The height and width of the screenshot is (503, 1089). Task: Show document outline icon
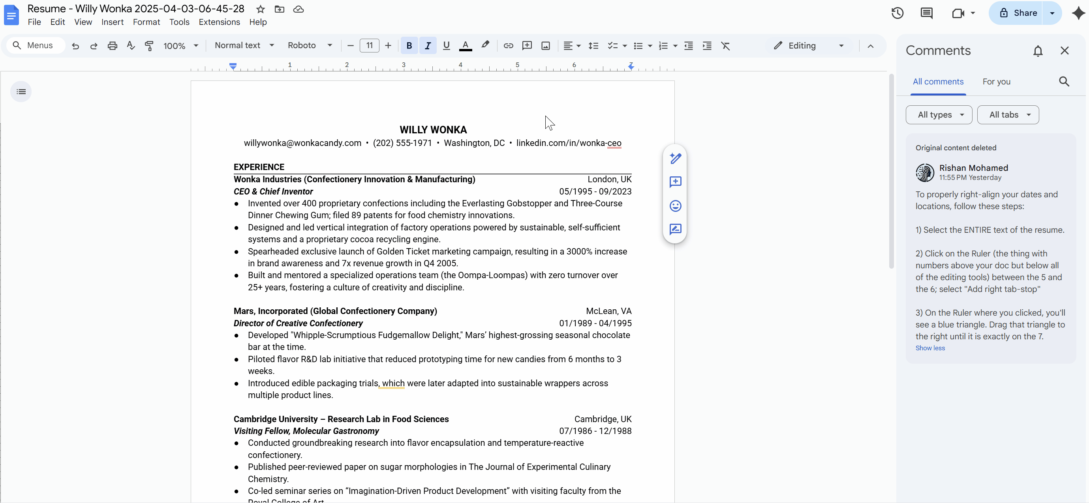(21, 92)
